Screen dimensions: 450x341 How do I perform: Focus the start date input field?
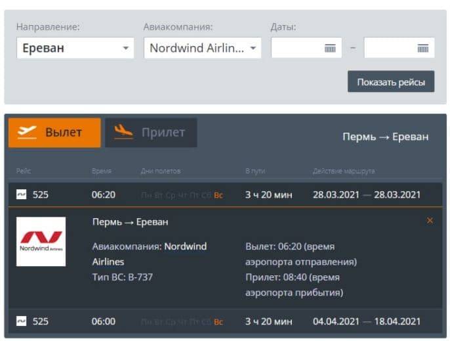(298, 48)
